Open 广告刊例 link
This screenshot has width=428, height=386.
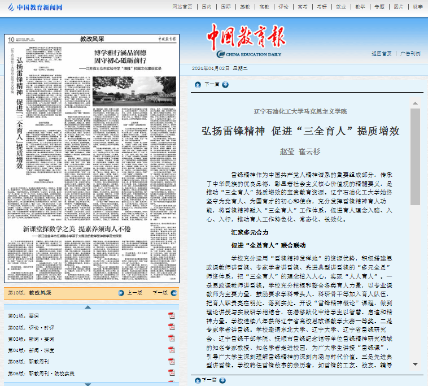point(410,53)
